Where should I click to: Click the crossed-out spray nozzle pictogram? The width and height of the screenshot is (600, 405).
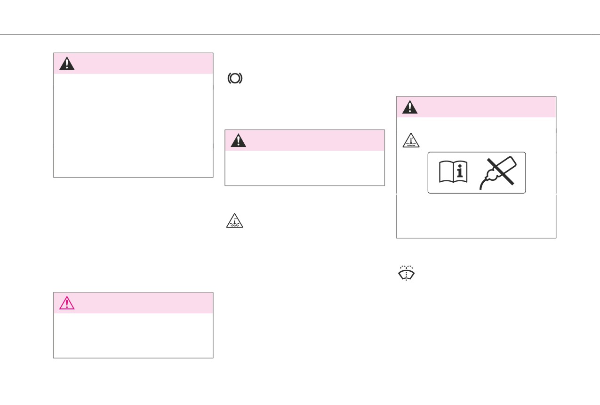tap(498, 173)
